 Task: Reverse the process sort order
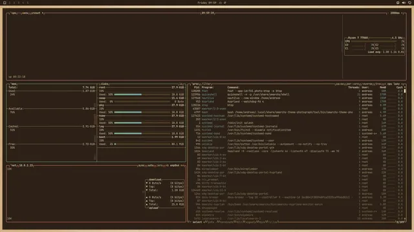[x=367, y=84]
